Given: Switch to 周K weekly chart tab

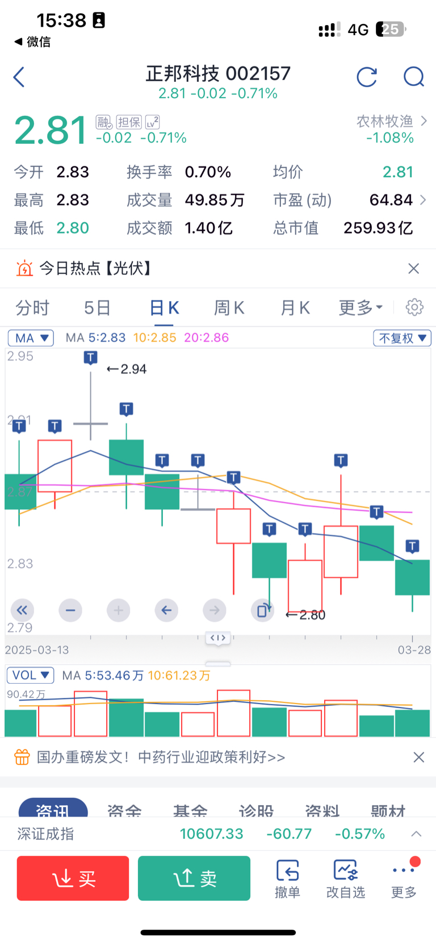Looking at the screenshot, I should (229, 307).
